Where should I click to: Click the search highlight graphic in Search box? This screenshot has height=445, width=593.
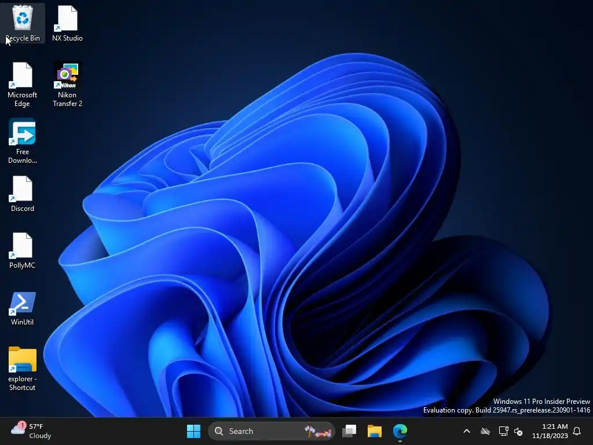click(318, 431)
